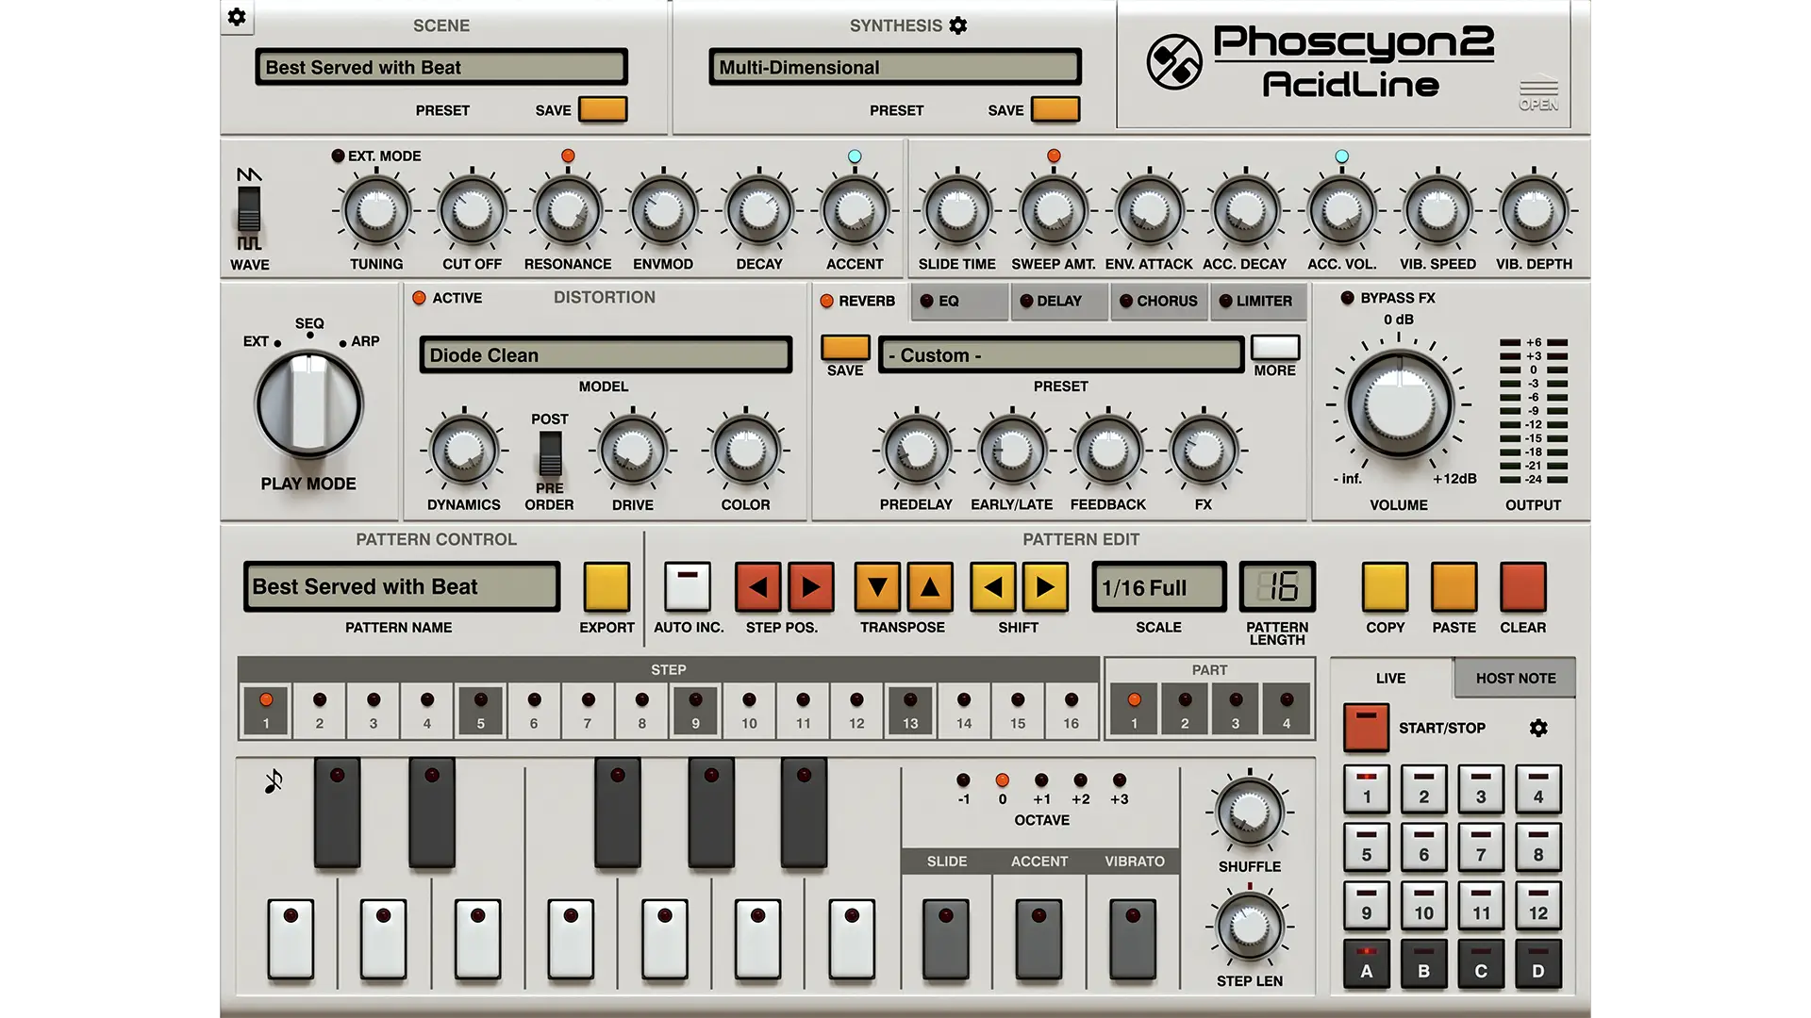Image resolution: width=1811 pixels, height=1018 pixels.
Task: Move step position right
Action: (811, 587)
